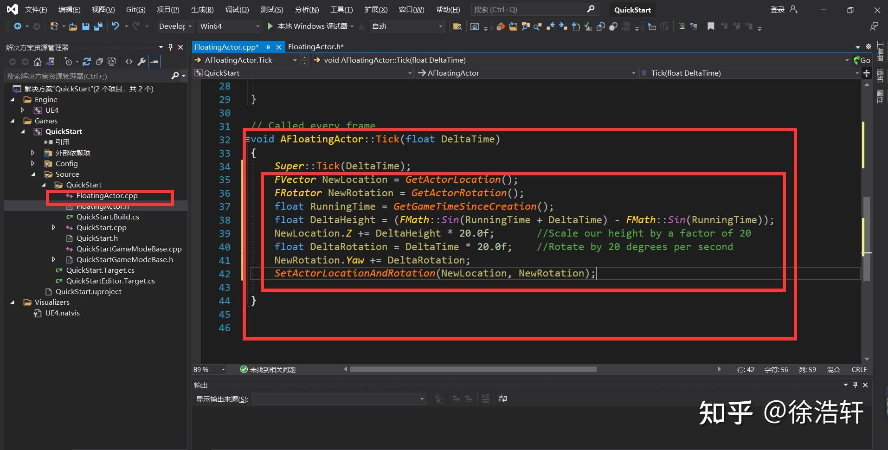Open the Live Share feedback icon
The image size is (888, 450).
pos(874,26)
